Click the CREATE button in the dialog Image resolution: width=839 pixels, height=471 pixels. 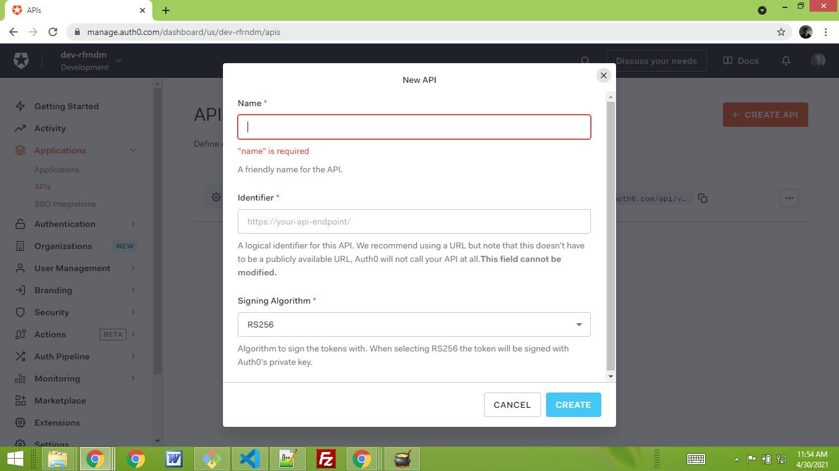click(x=573, y=405)
